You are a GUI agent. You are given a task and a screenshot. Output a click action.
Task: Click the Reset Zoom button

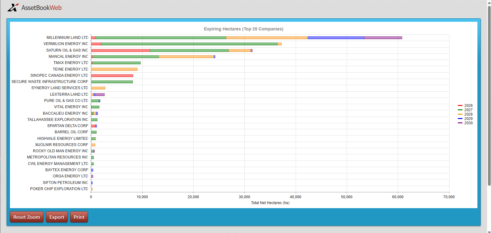[27, 217]
